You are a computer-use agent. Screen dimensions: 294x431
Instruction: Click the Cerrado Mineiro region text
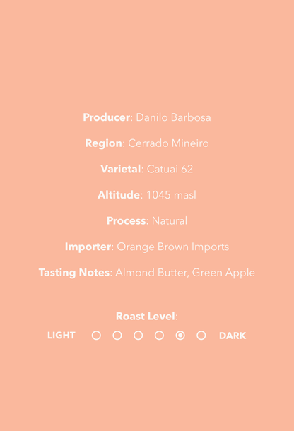click(168, 143)
